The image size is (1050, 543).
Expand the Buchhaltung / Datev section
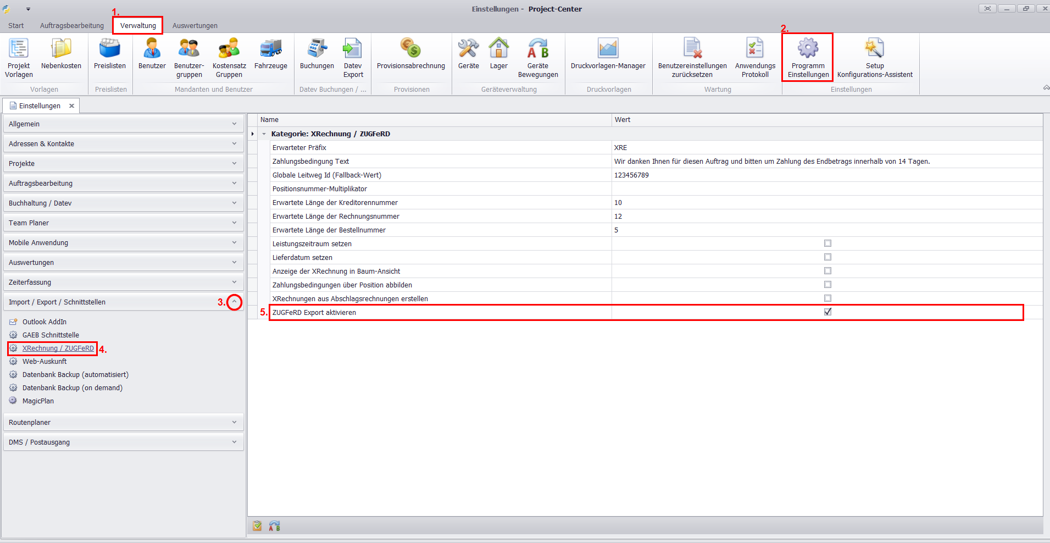point(124,203)
